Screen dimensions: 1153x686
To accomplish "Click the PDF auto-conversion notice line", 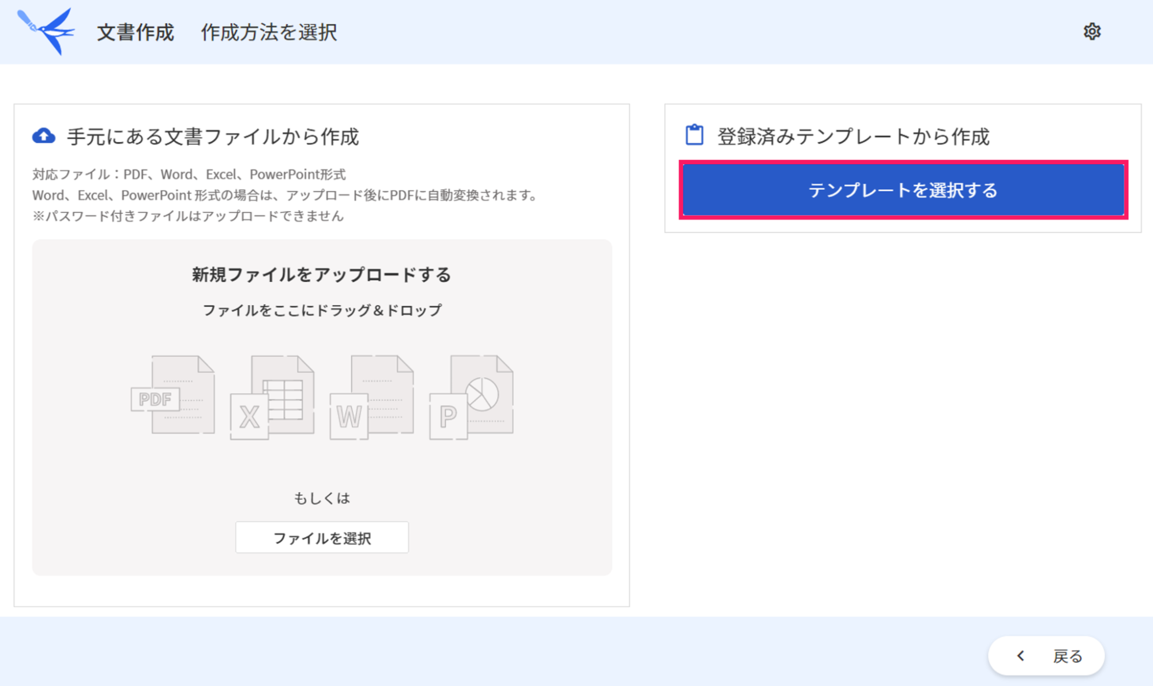I will click(286, 195).
